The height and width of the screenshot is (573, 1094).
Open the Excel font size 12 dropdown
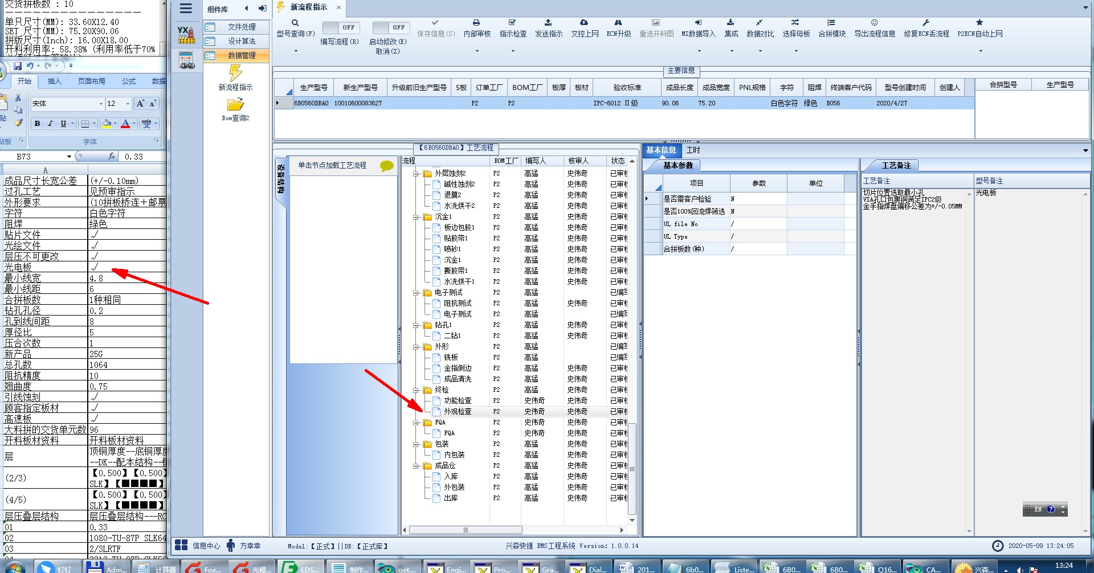click(128, 104)
